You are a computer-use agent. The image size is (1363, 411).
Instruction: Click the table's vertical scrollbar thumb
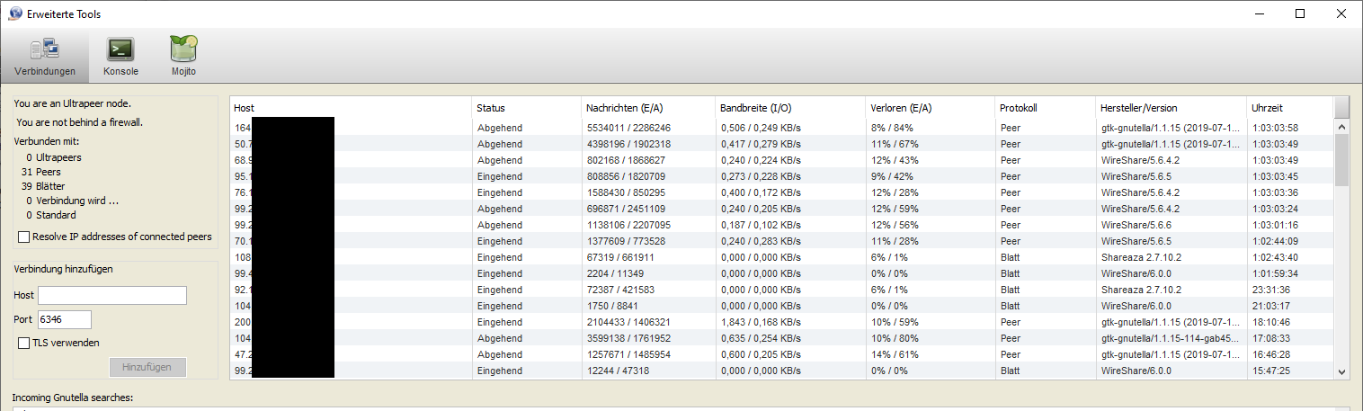(1342, 161)
